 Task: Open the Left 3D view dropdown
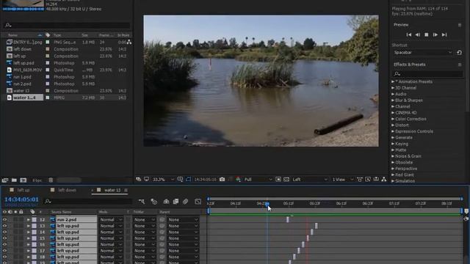[310, 179]
